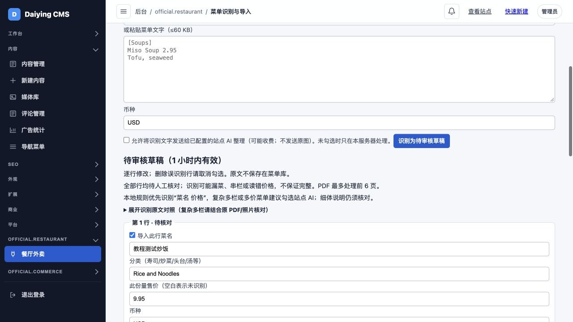The width and height of the screenshot is (573, 322).
Task: Click the 菜单识别与导入 breadcrumb title
Action: tap(231, 12)
